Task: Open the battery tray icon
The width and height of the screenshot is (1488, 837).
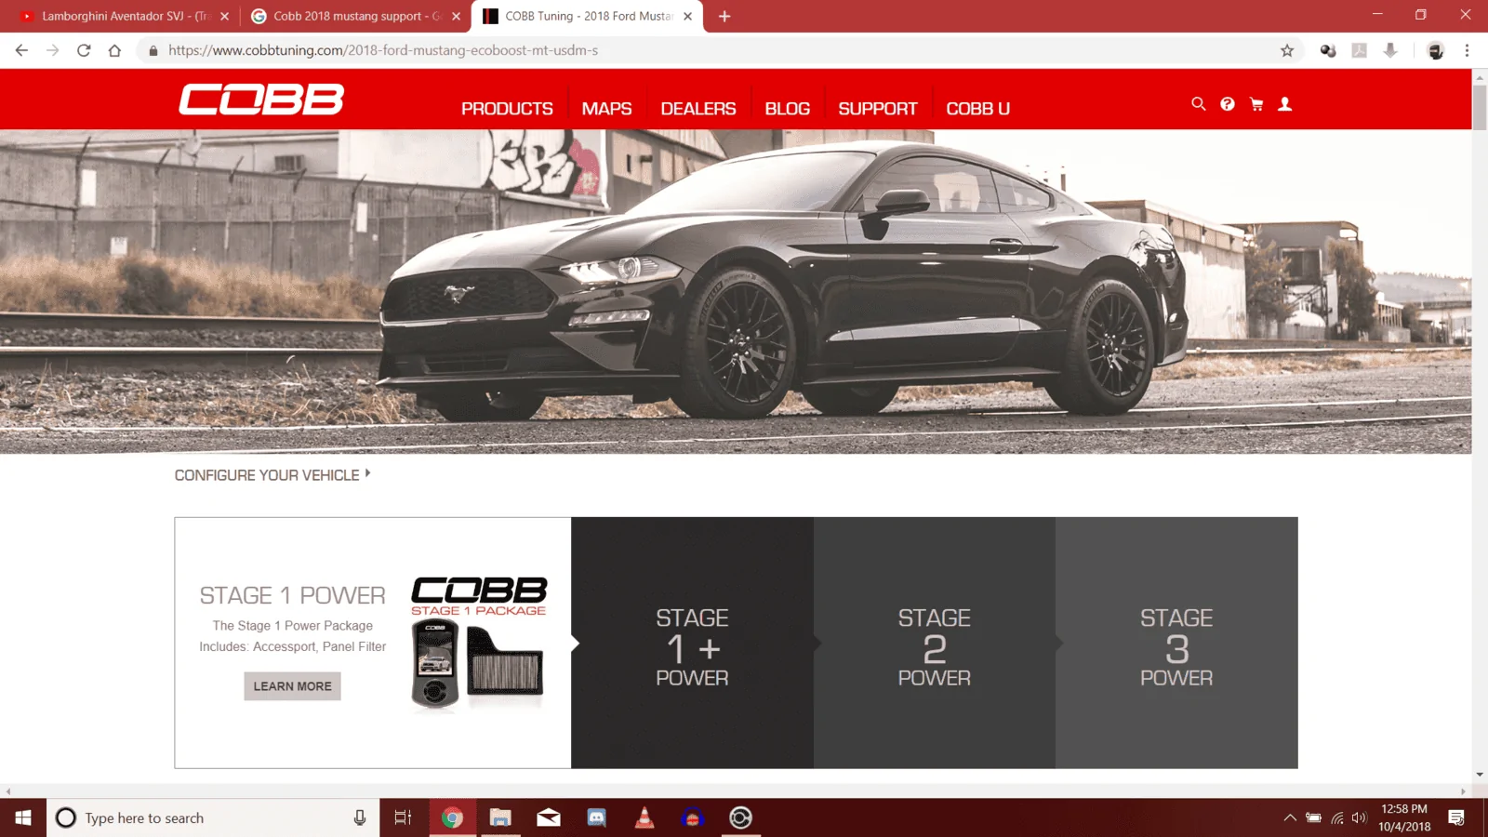Action: (1313, 817)
